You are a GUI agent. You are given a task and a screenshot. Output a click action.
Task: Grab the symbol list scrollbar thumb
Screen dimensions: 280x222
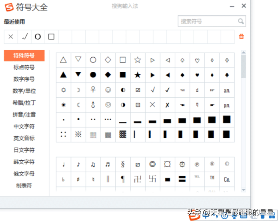pyautogui.click(x=244, y=67)
